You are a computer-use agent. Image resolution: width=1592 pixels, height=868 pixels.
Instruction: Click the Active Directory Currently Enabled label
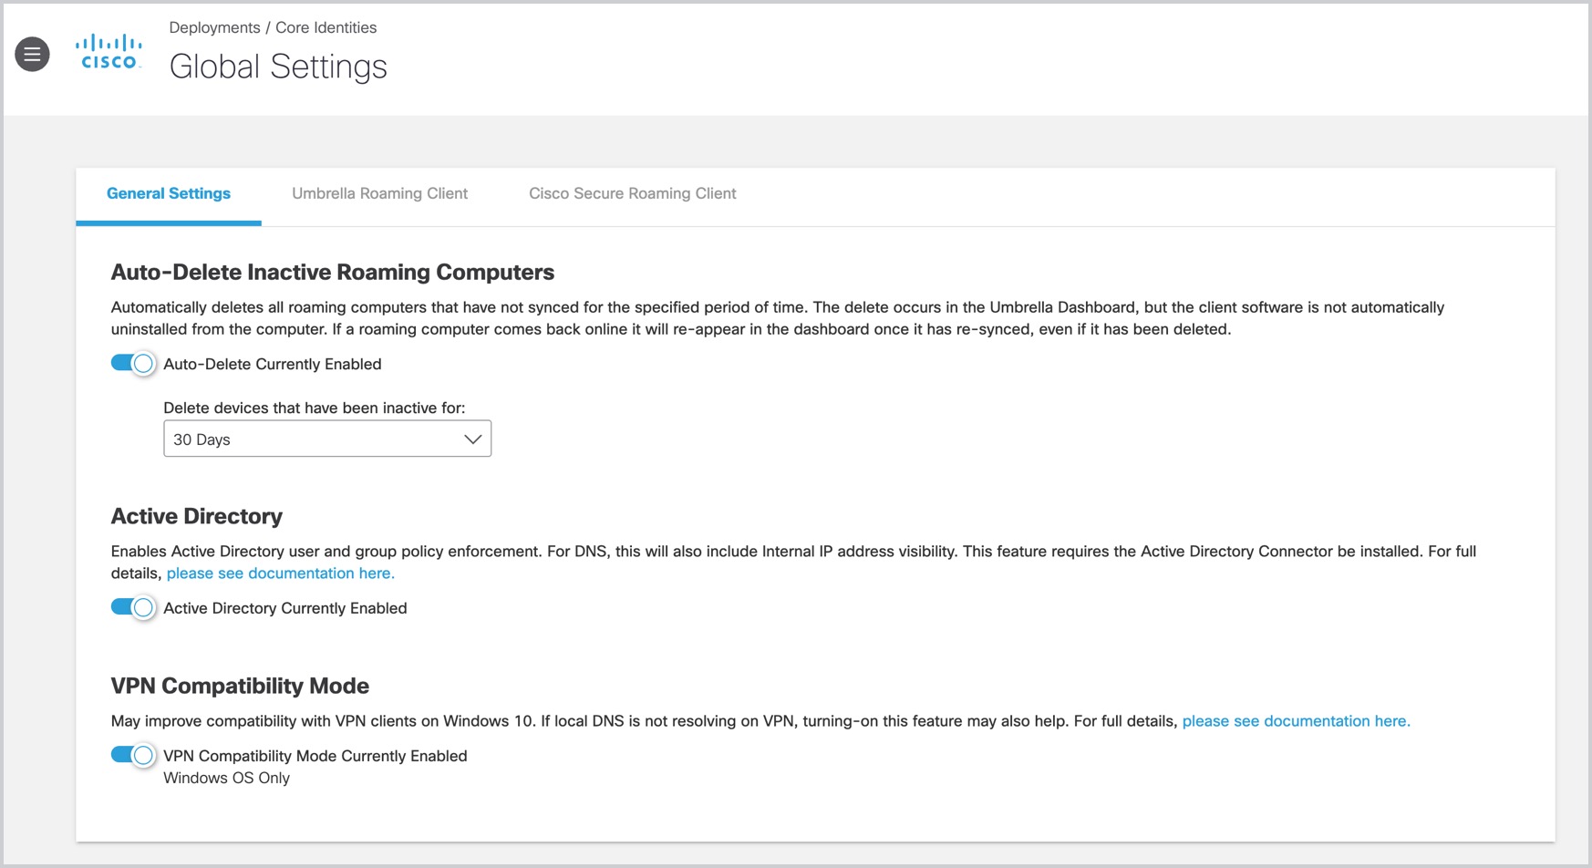(x=285, y=608)
